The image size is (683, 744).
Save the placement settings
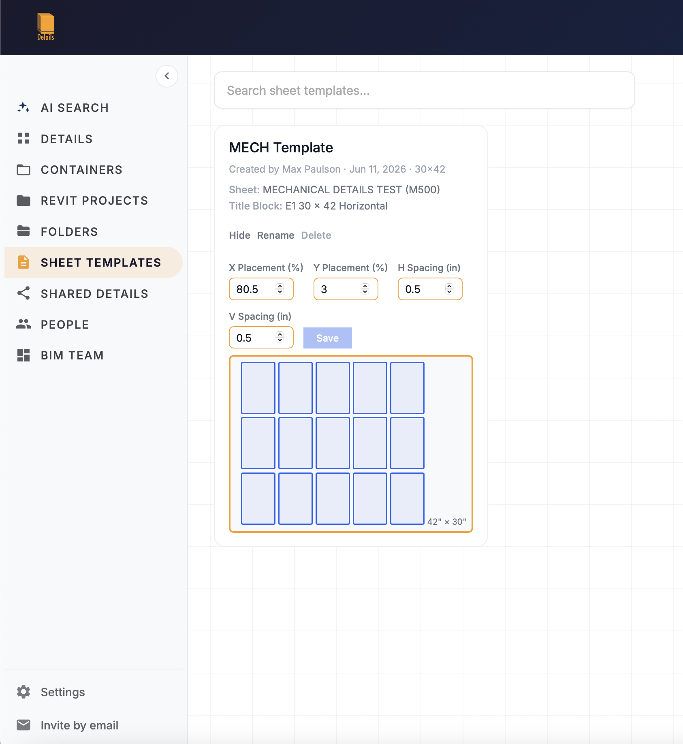tap(327, 338)
